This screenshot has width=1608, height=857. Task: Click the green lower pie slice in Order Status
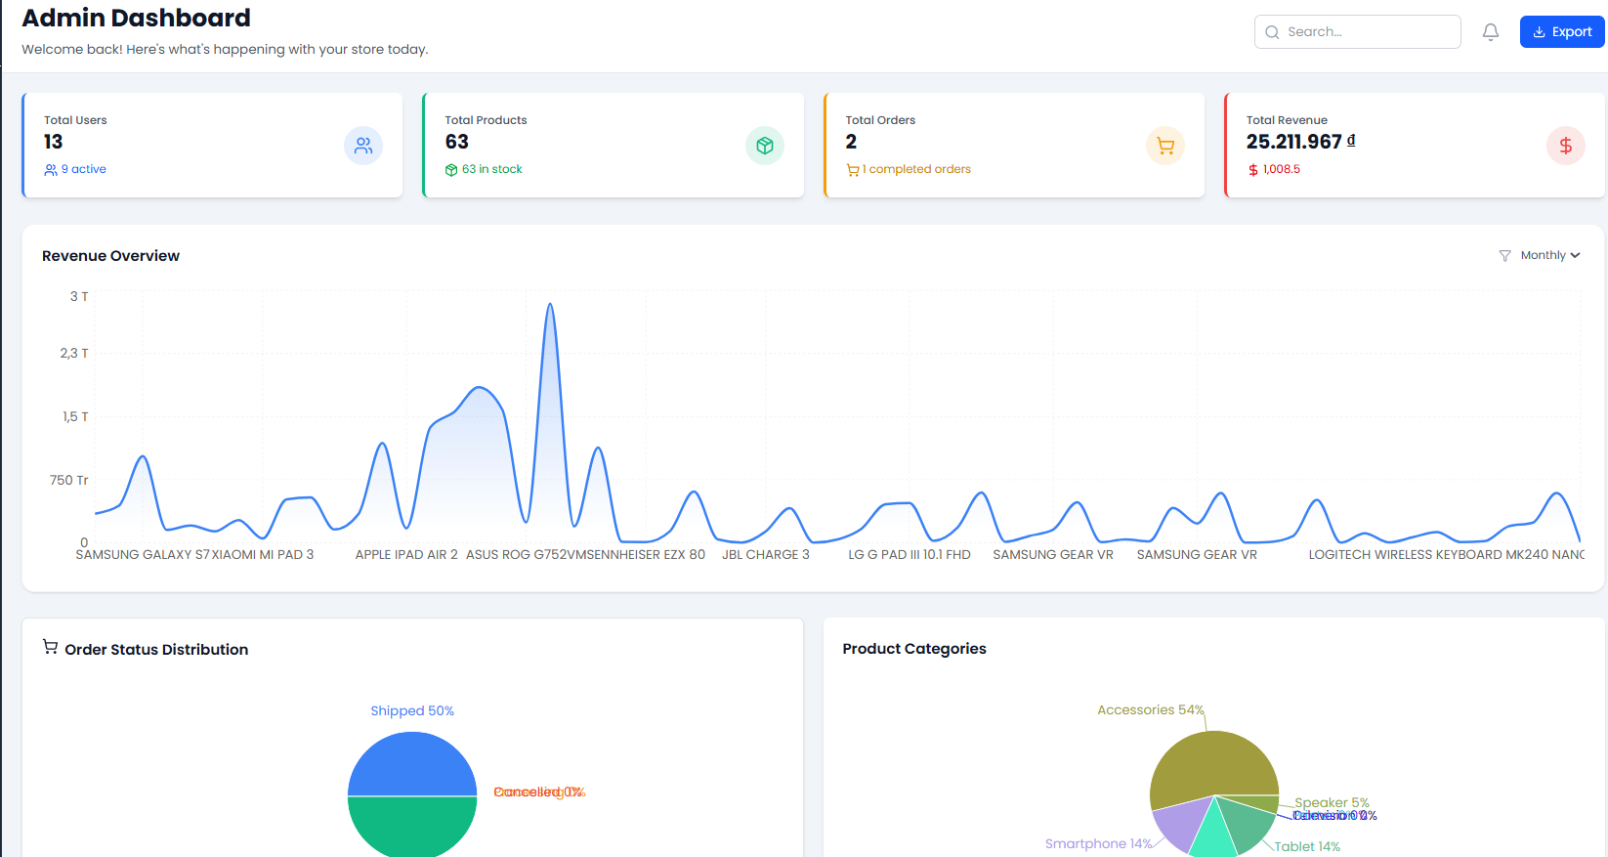(412, 826)
